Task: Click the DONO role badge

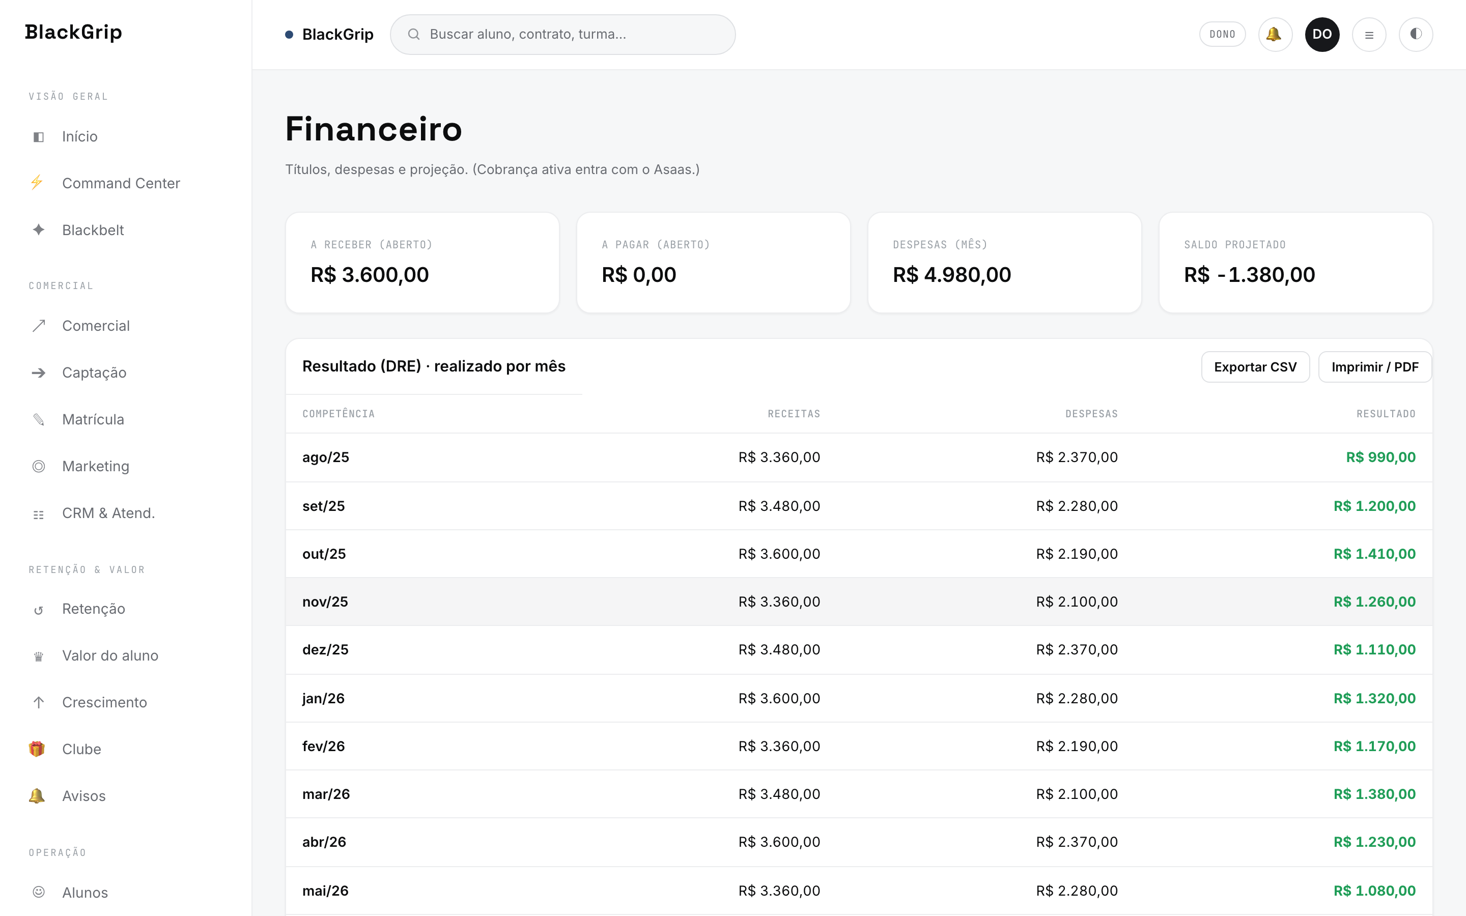Action: (1222, 35)
